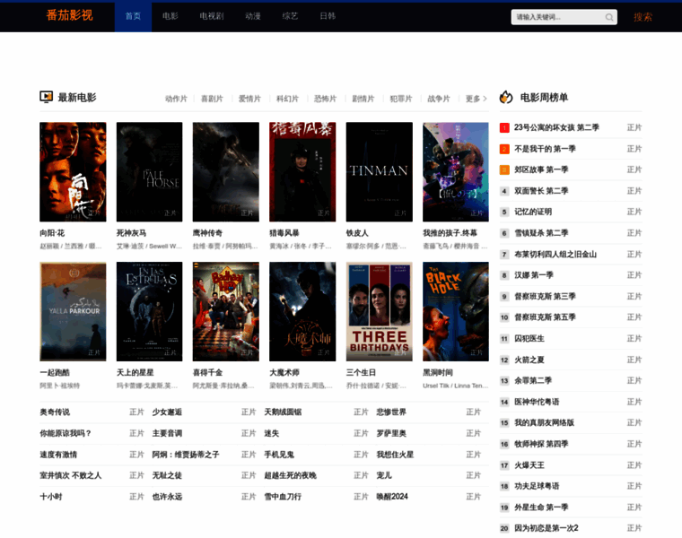Open 阿炯：维贾扬蒂之子 list entry
The image size is (682, 538).
(x=186, y=455)
